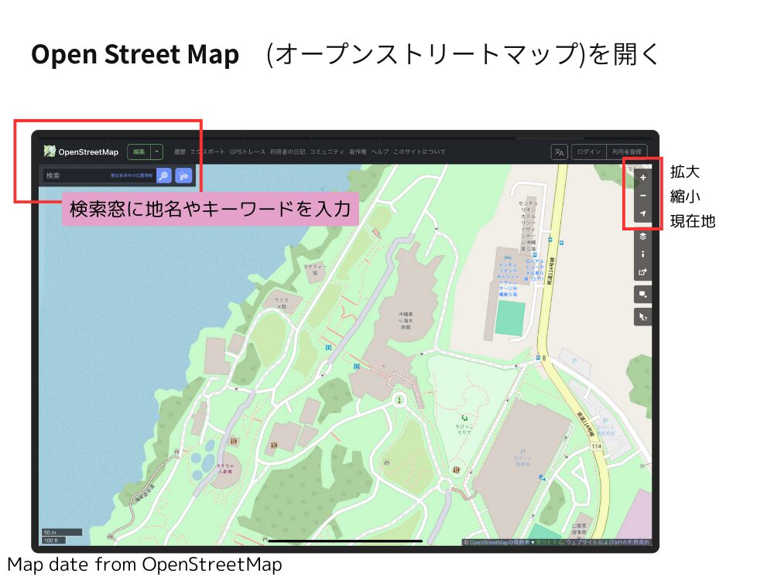Open the ヘルプ menu item
Viewport: 774px width, 580px height.
click(382, 152)
